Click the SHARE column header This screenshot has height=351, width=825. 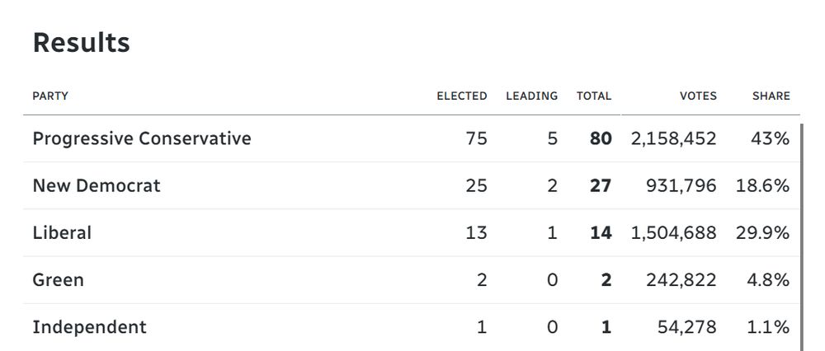[x=771, y=96]
